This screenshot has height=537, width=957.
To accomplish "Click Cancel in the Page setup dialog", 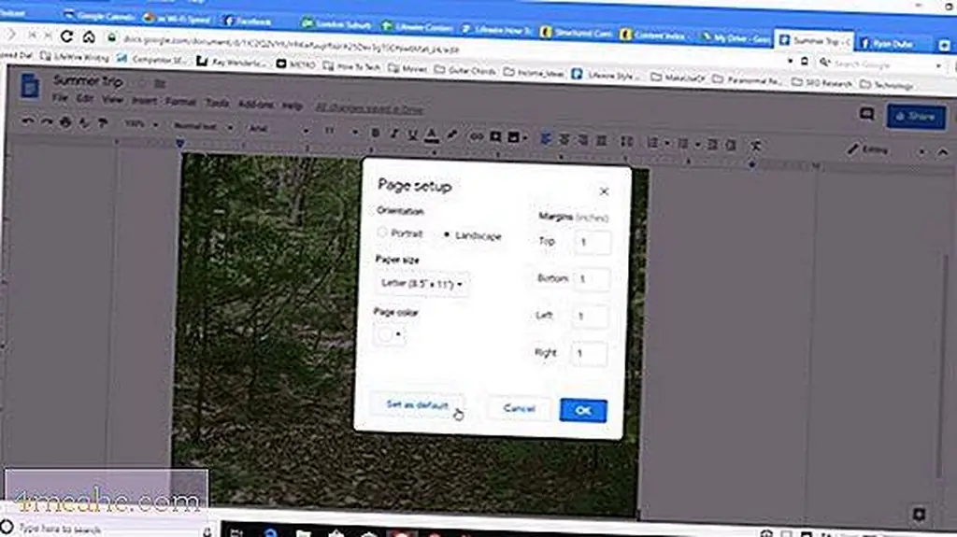I will [519, 409].
